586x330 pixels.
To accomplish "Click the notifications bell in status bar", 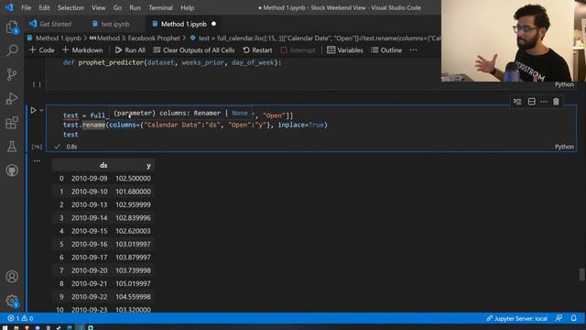I will [574, 318].
